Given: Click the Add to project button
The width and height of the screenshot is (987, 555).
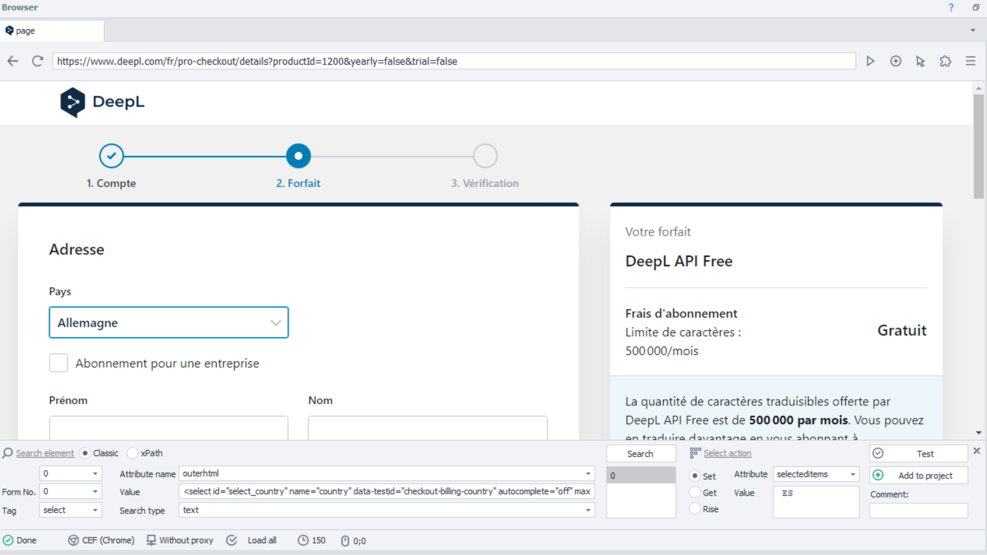Looking at the screenshot, I should pyautogui.click(x=918, y=475).
